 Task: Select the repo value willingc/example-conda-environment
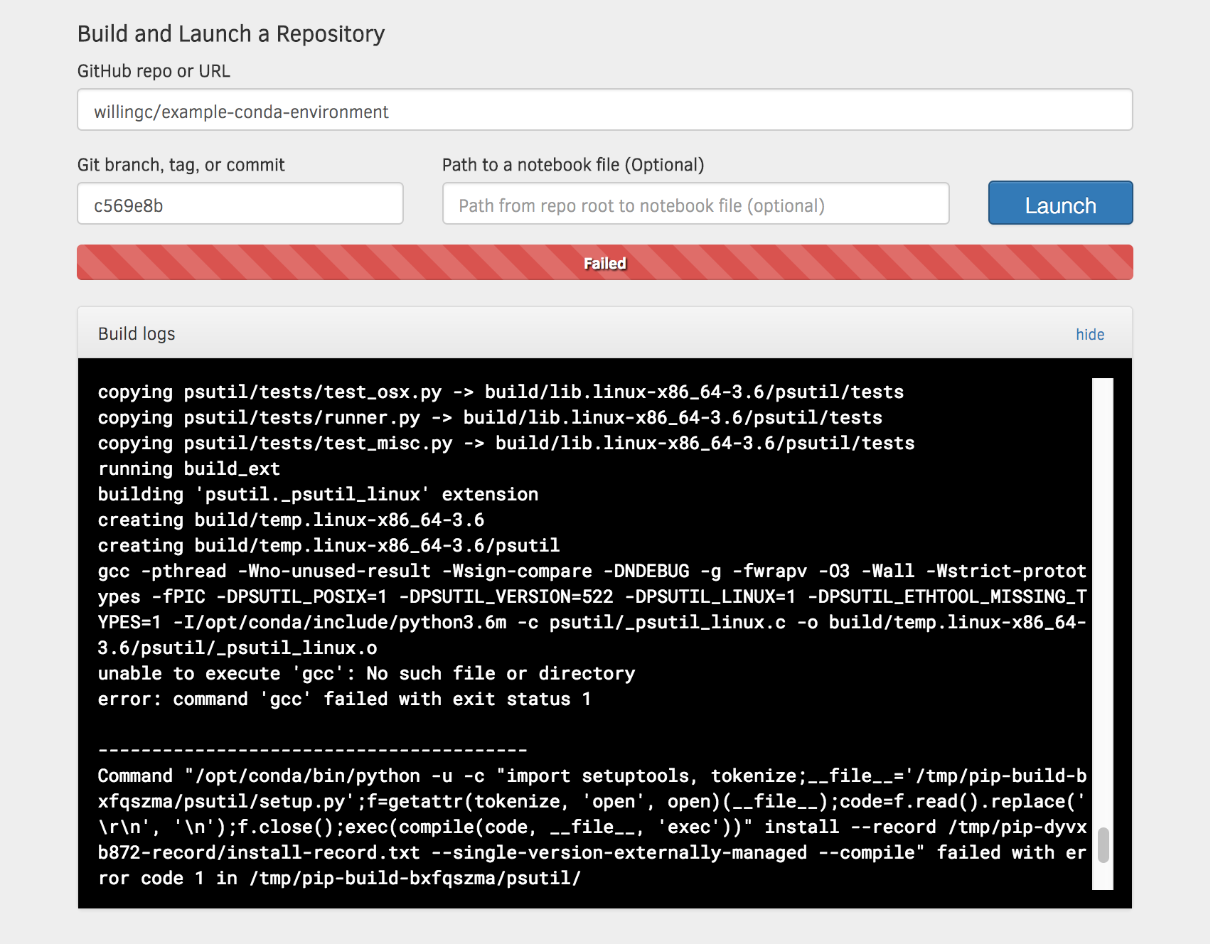pos(241,111)
